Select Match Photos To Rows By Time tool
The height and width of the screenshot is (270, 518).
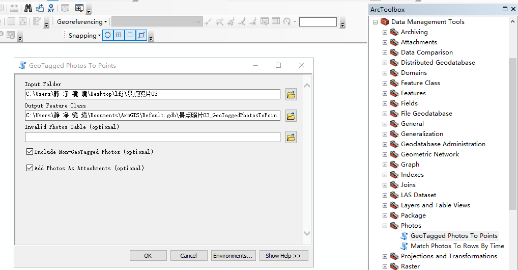pos(457,246)
